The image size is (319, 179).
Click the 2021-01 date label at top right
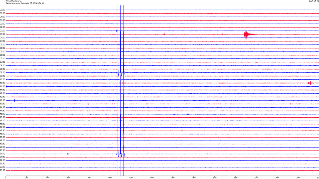point(314,1)
